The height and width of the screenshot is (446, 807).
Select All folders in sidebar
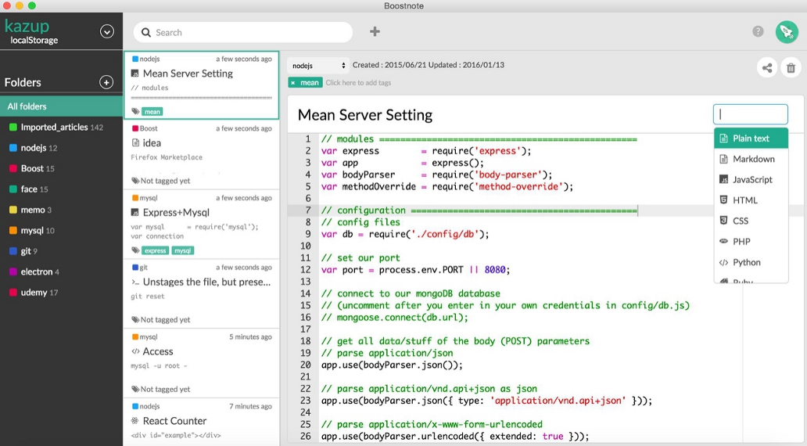point(61,106)
